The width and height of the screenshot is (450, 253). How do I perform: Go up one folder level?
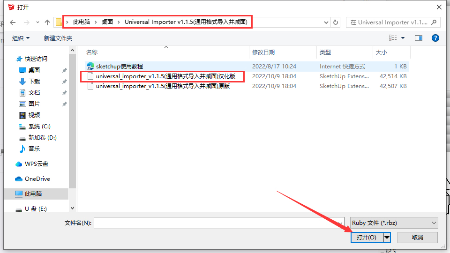[47, 22]
